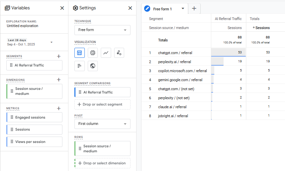The height and width of the screenshot is (171, 285).
Task: Select the Geo map visualization
Action: click(x=93, y=66)
